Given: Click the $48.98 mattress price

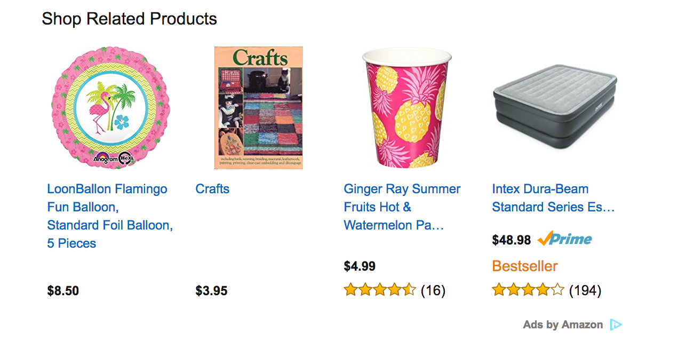Looking at the screenshot, I should (x=511, y=240).
